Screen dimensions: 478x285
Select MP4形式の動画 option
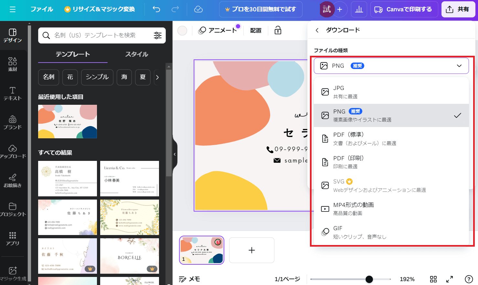tap(391, 209)
